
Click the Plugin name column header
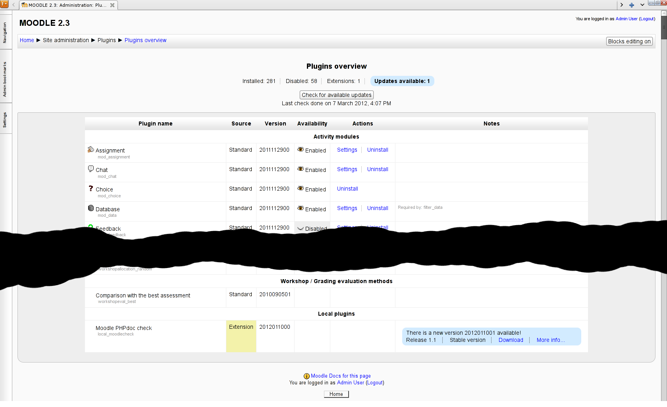(x=156, y=123)
